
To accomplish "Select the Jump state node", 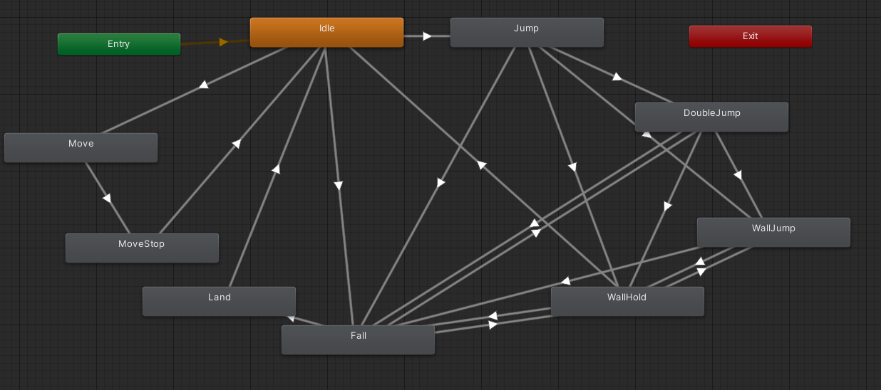I will pos(527,33).
